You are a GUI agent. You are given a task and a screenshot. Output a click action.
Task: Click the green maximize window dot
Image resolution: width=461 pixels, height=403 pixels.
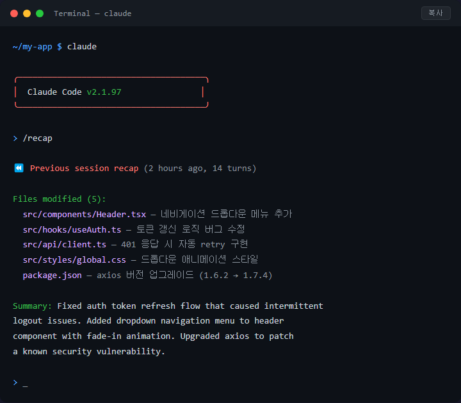pyautogui.click(x=40, y=13)
